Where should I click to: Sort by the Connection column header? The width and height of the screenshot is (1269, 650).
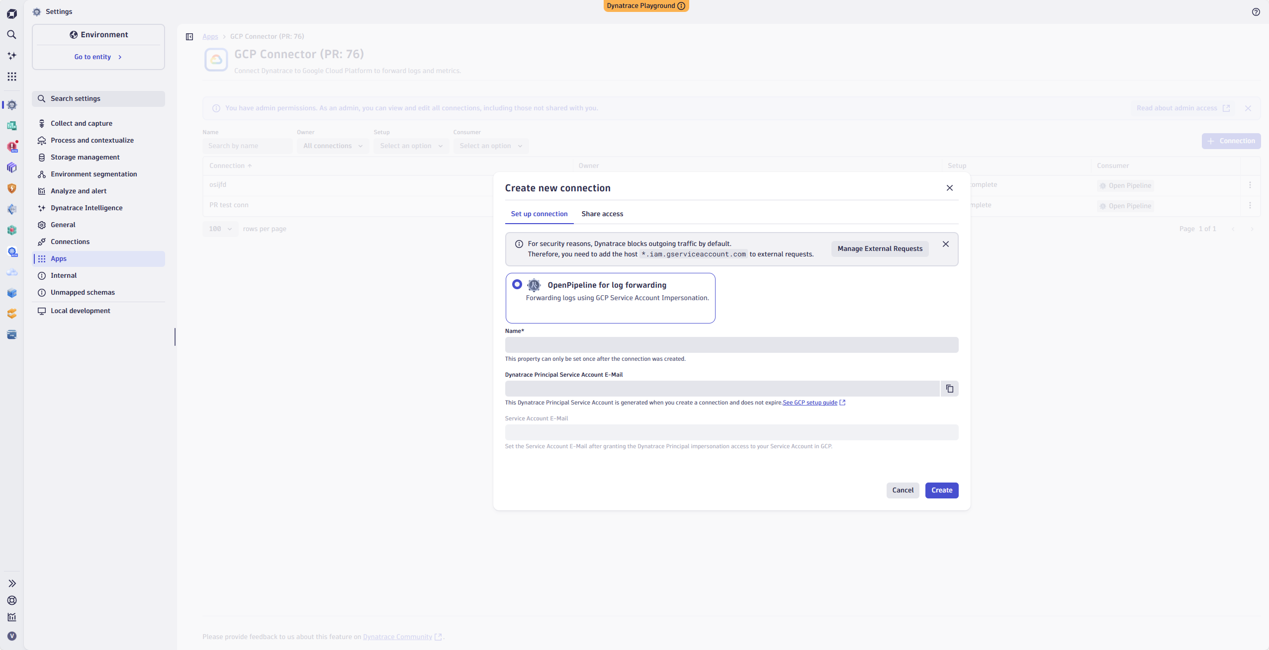point(231,166)
